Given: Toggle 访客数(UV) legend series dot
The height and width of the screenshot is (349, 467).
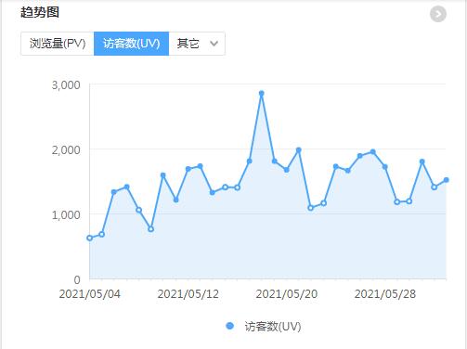Looking at the screenshot, I should [230, 326].
